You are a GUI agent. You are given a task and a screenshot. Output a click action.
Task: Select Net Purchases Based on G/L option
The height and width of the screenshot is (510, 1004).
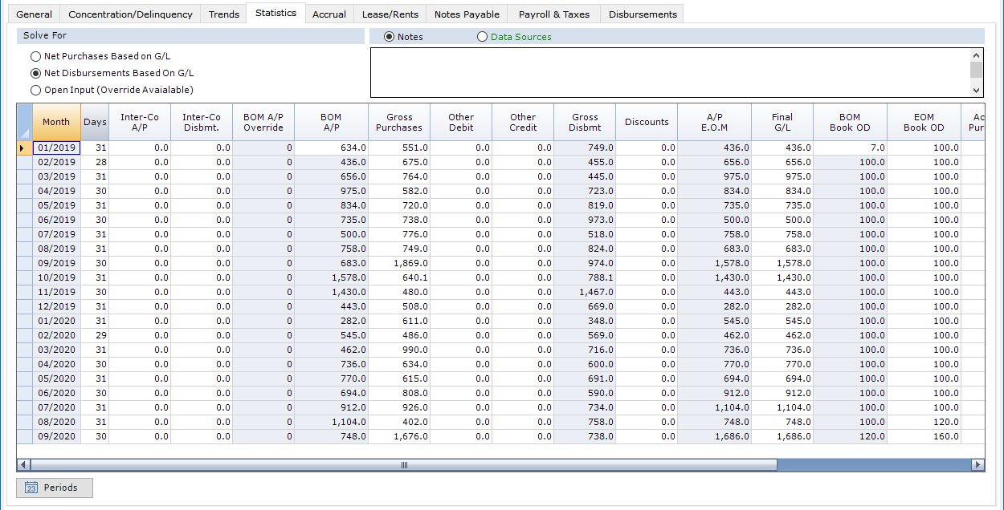point(35,57)
